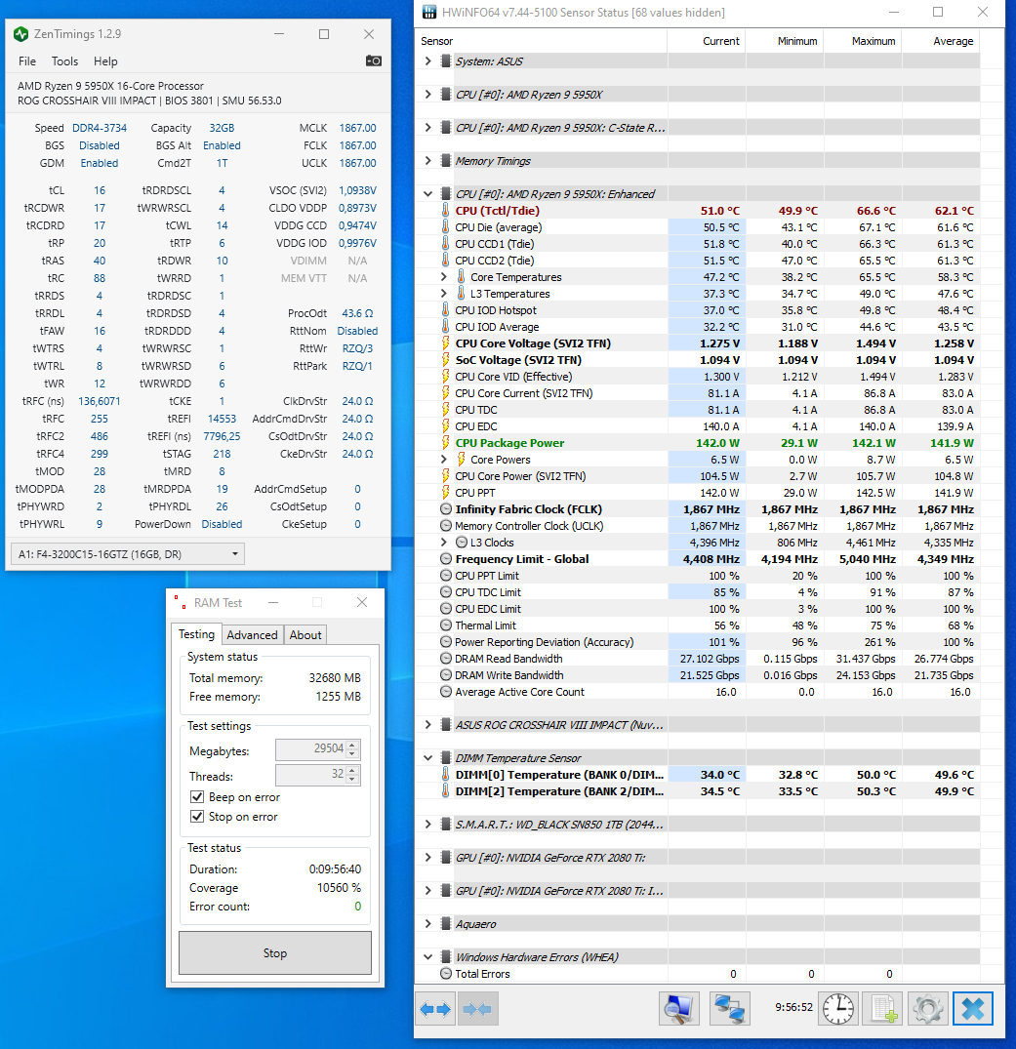Image resolution: width=1016 pixels, height=1049 pixels.
Task: Expand S.M.A.R.T.: WD_BLACK SN850 group
Action: 428,825
